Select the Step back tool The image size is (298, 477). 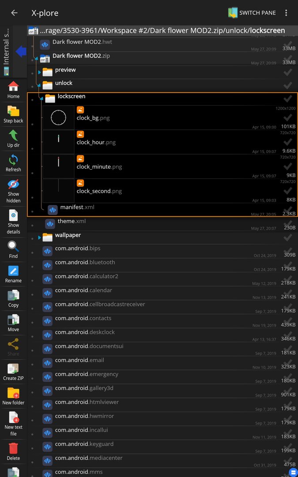[13, 114]
